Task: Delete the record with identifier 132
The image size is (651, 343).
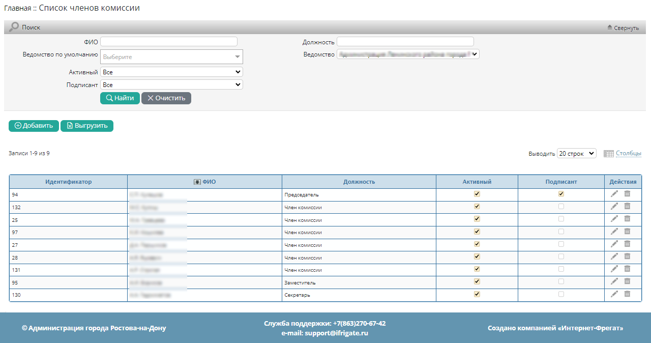Action: click(627, 206)
